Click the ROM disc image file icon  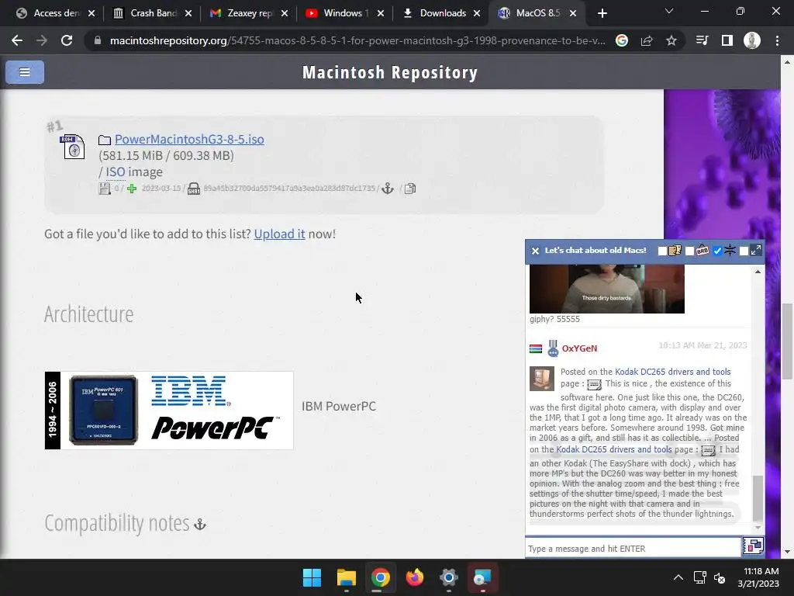tap(72, 147)
